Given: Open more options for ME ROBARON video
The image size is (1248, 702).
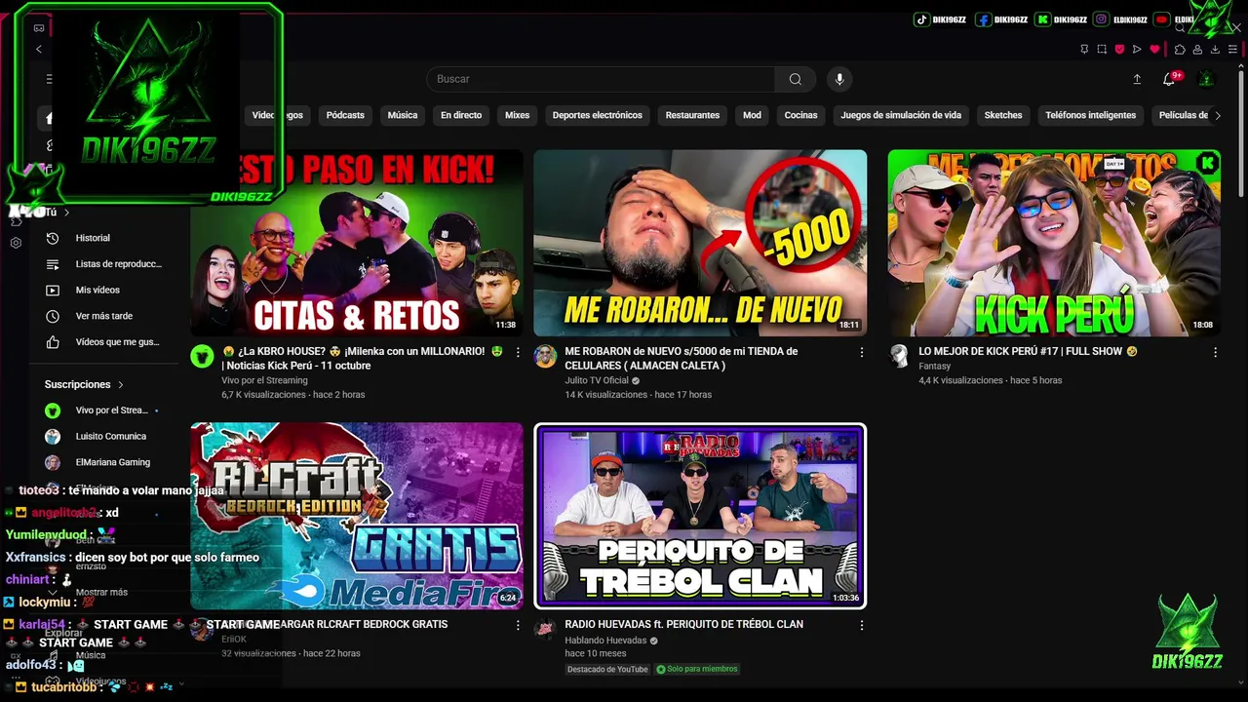Looking at the screenshot, I should (x=862, y=352).
